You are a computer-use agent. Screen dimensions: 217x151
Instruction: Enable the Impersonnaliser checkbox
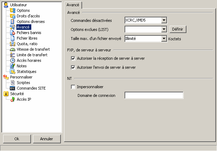point(73,87)
